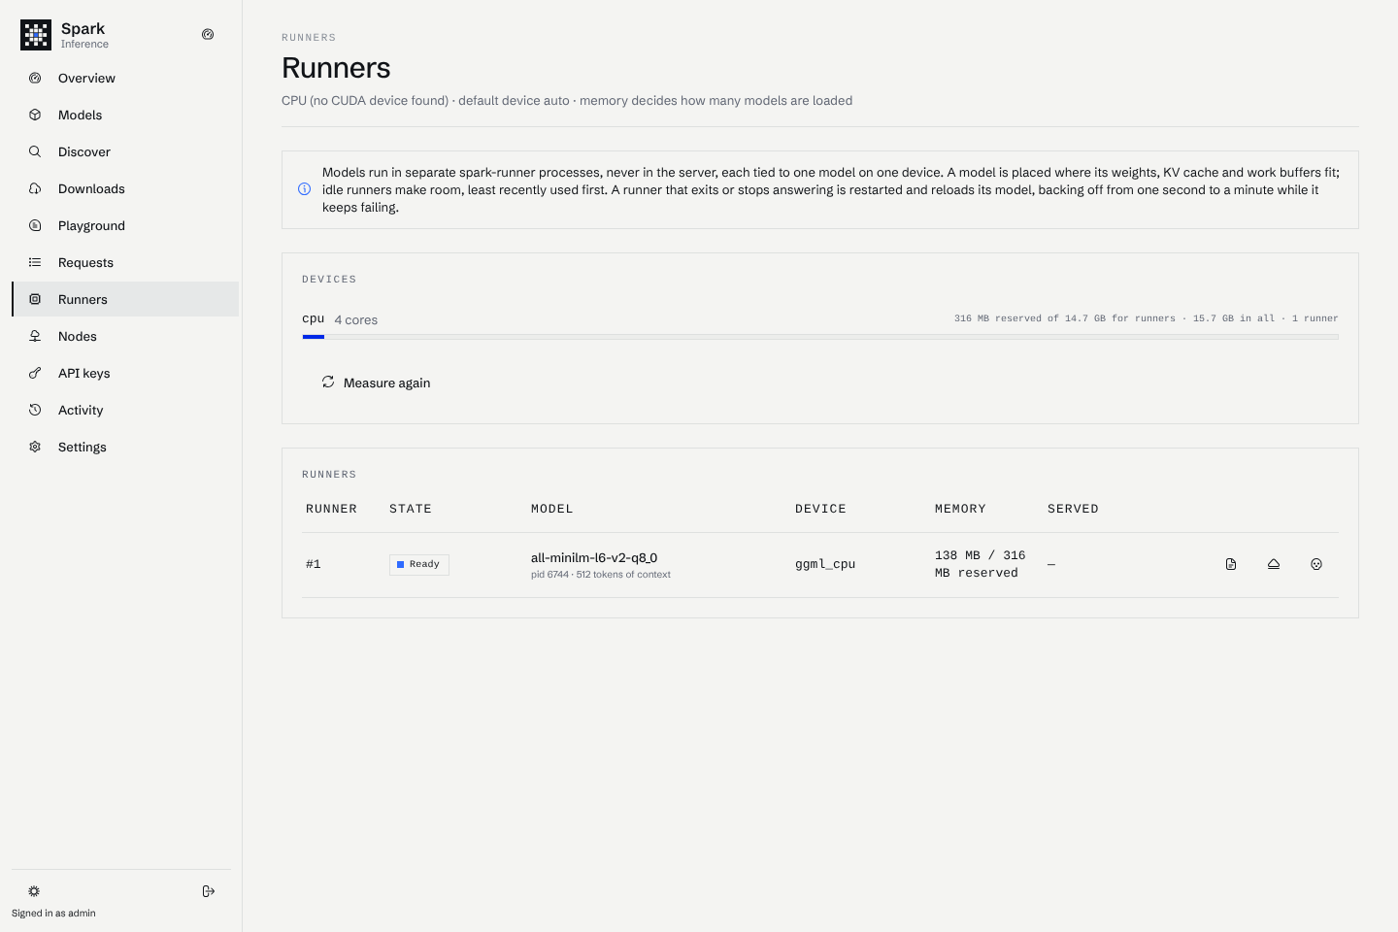Click the Ready state badge
The height and width of the screenshot is (932, 1398).
tap(419, 564)
